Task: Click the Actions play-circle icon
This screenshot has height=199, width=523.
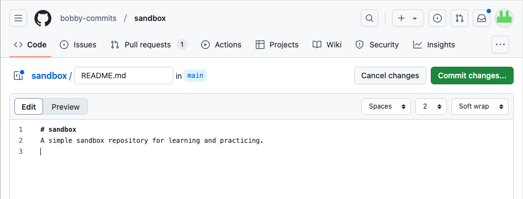Action: point(205,45)
